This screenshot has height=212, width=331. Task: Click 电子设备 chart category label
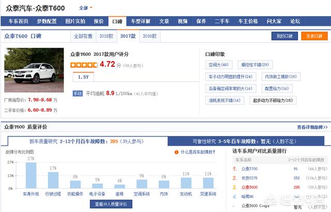(97, 194)
